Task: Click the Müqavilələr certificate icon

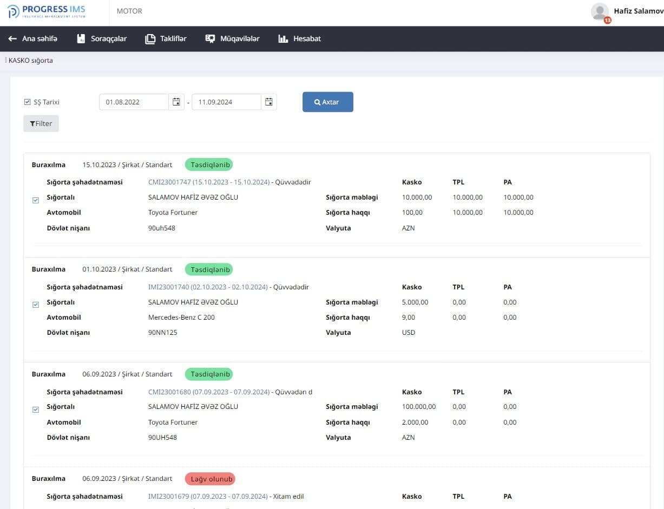Action: 211,39
